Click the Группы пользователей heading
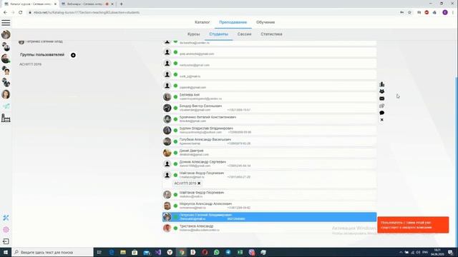The image size is (458, 257). (x=42, y=55)
